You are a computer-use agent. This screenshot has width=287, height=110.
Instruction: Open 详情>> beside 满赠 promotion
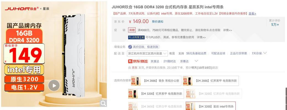click(228, 30)
